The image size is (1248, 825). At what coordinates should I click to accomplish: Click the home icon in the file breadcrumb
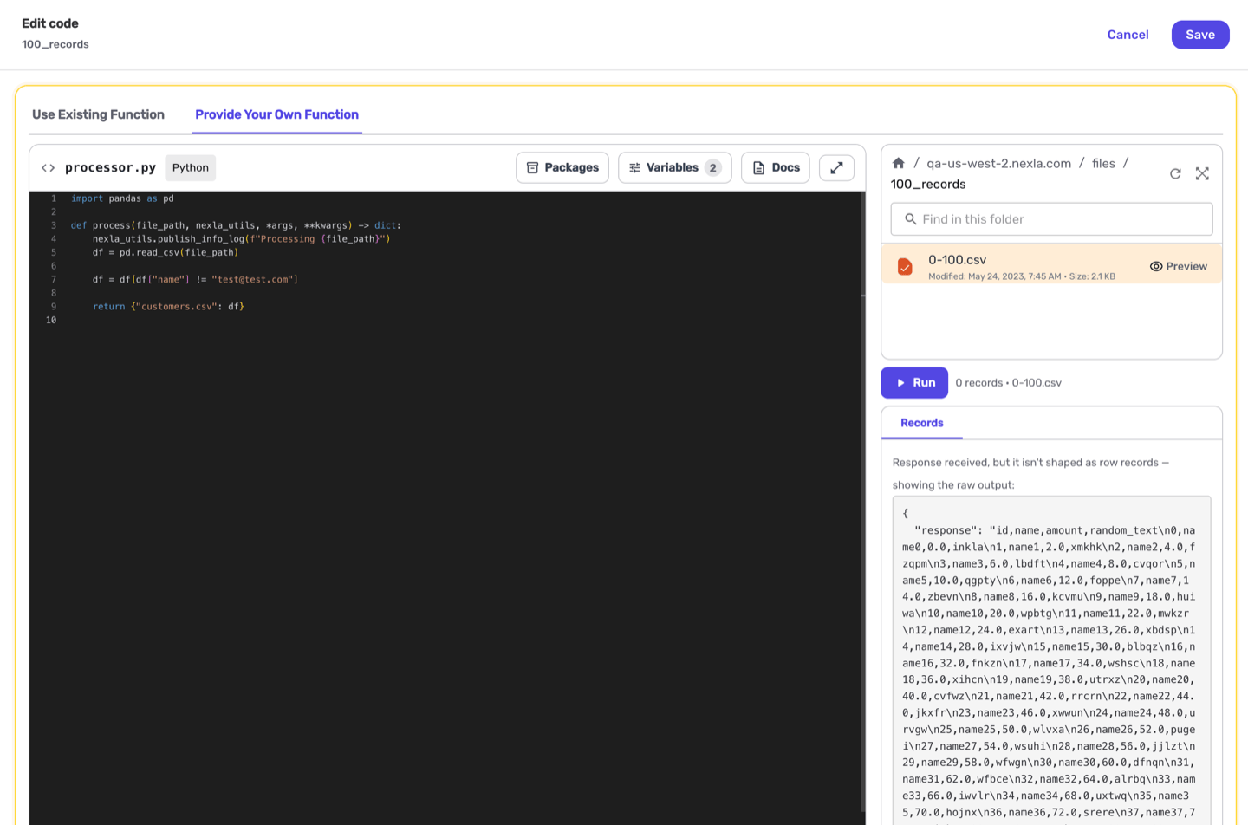(899, 163)
